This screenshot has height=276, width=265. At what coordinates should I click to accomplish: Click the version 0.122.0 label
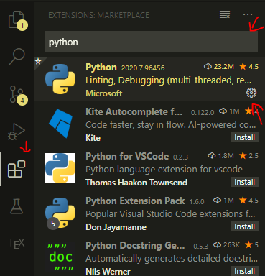(x=203, y=113)
